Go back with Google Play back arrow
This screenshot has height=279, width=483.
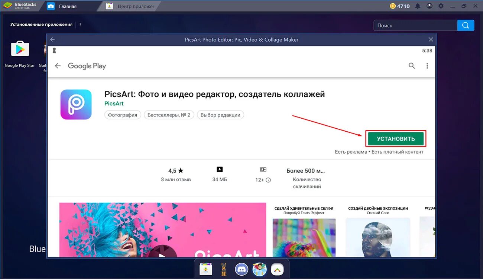(x=58, y=66)
